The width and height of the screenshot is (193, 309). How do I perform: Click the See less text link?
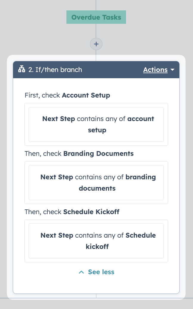[101, 272]
